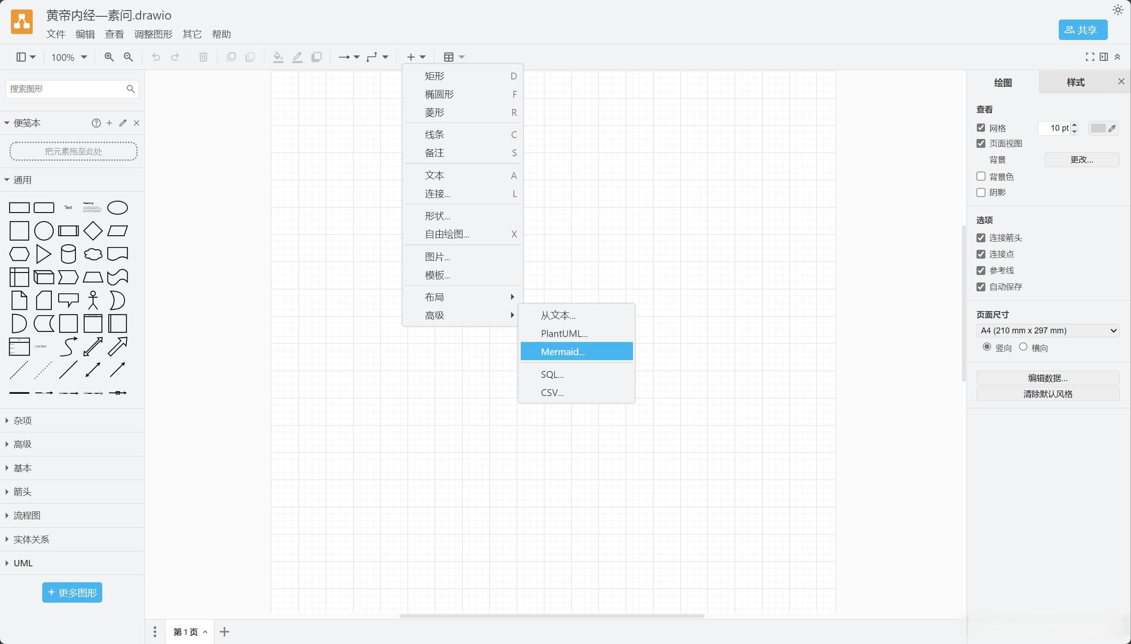Choose CSV... from the submenu
The height and width of the screenshot is (644, 1131).
coord(577,392)
